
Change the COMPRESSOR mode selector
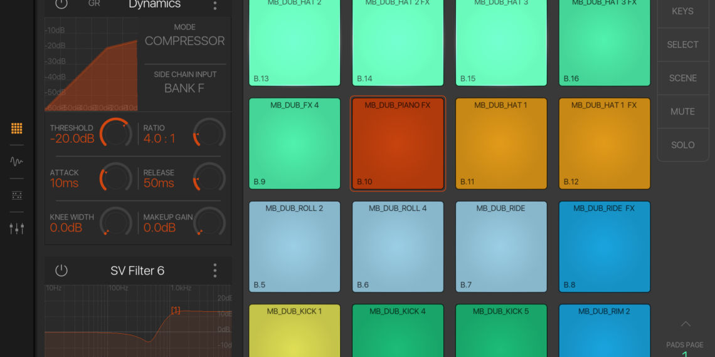coord(184,41)
